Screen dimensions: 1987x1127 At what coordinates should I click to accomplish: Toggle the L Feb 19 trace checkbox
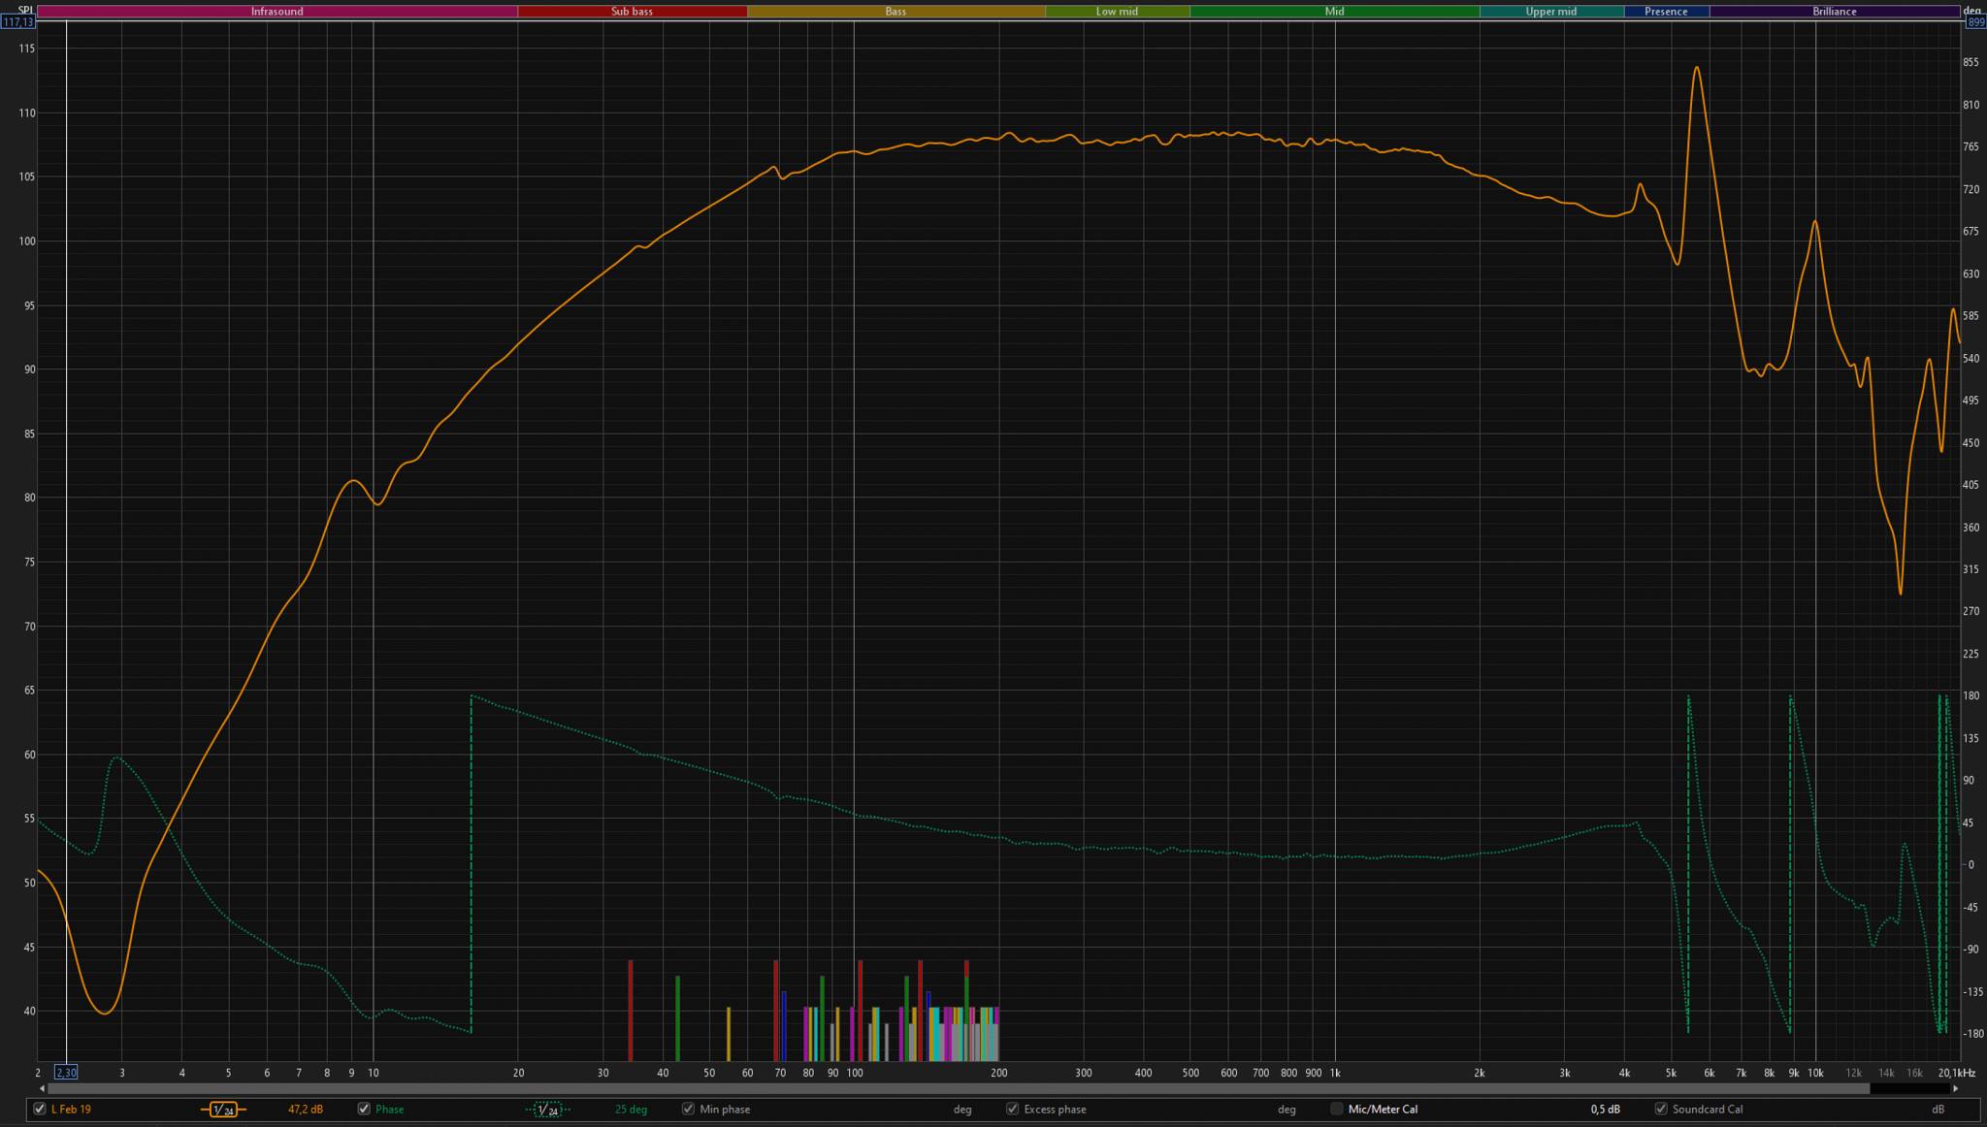(40, 1109)
